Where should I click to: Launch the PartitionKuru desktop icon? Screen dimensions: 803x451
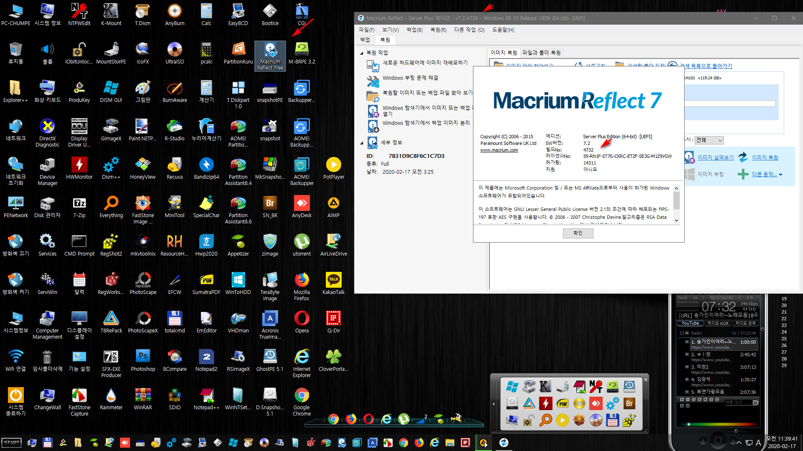pyautogui.click(x=238, y=53)
